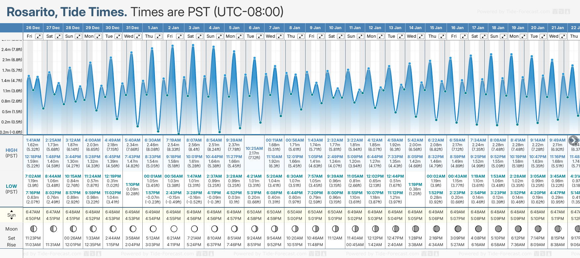The image size is (580, 258).
Task: Click the HIGH (PST) row label
Action: pos(12,153)
